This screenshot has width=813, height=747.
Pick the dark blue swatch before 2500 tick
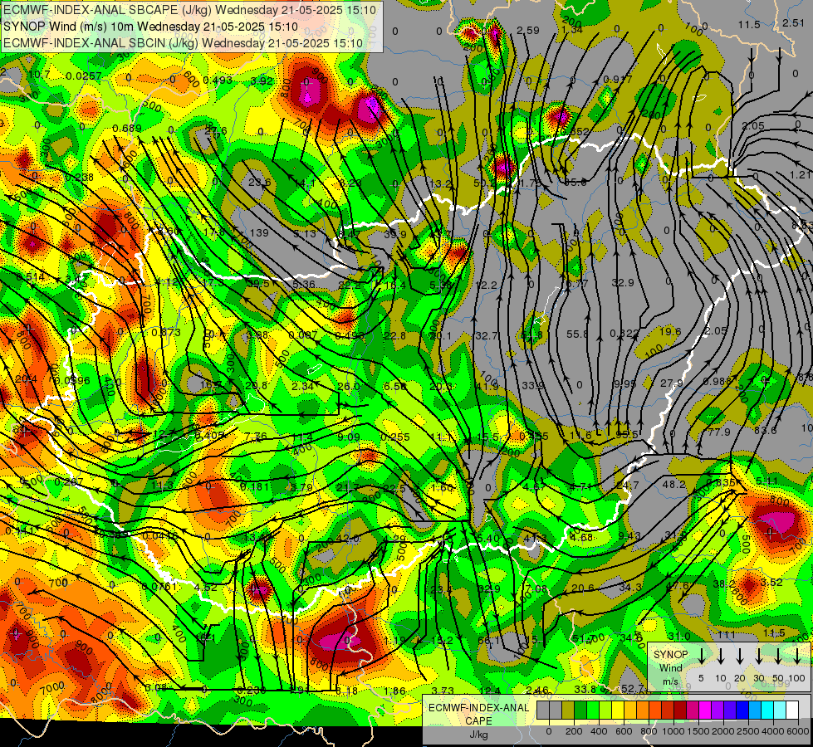point(742,710)
